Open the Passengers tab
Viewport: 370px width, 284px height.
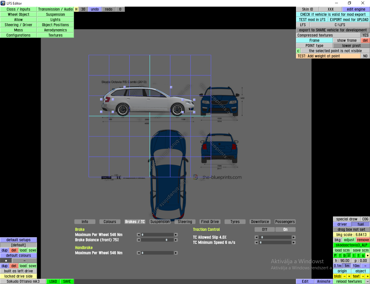pos(285,222)
